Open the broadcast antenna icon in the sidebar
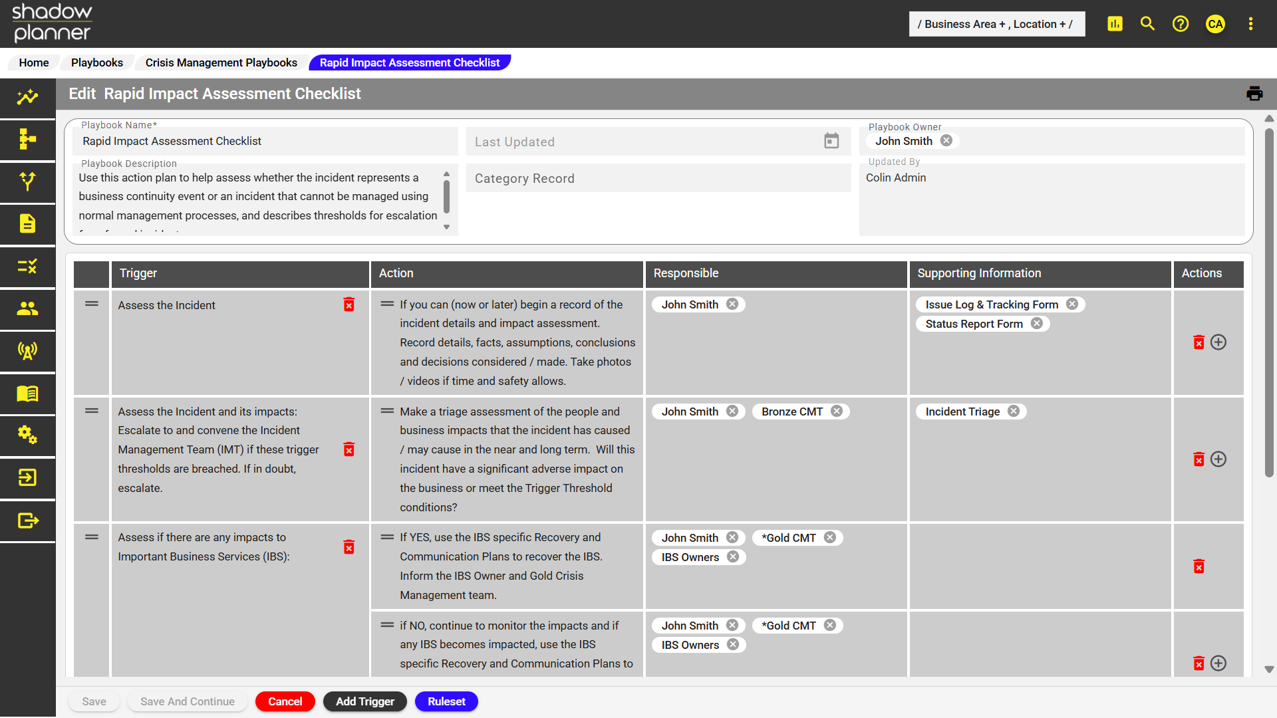This screenshot has width=1277, height=718. click(27, 352)
